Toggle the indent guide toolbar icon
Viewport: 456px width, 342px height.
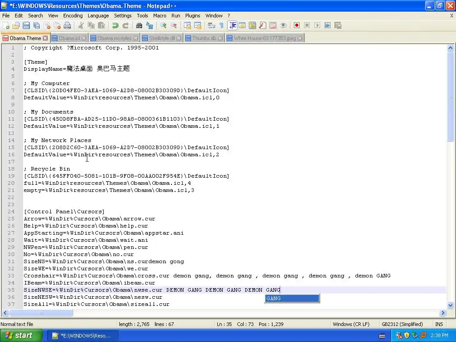pyautogui.click(x=232, y=25)
